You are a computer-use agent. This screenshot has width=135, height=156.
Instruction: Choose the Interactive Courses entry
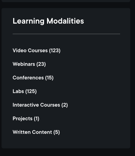click(40, 105)
